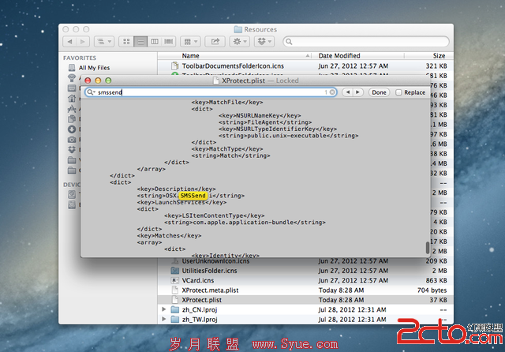Expand the zh_TW.lproj folder

164,319
